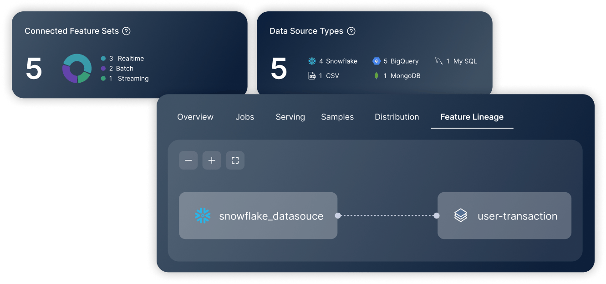Viewport: 606px width, 284px height.
Task: Select the user-transaction lineage node
Action: click(x=504, y=216)
